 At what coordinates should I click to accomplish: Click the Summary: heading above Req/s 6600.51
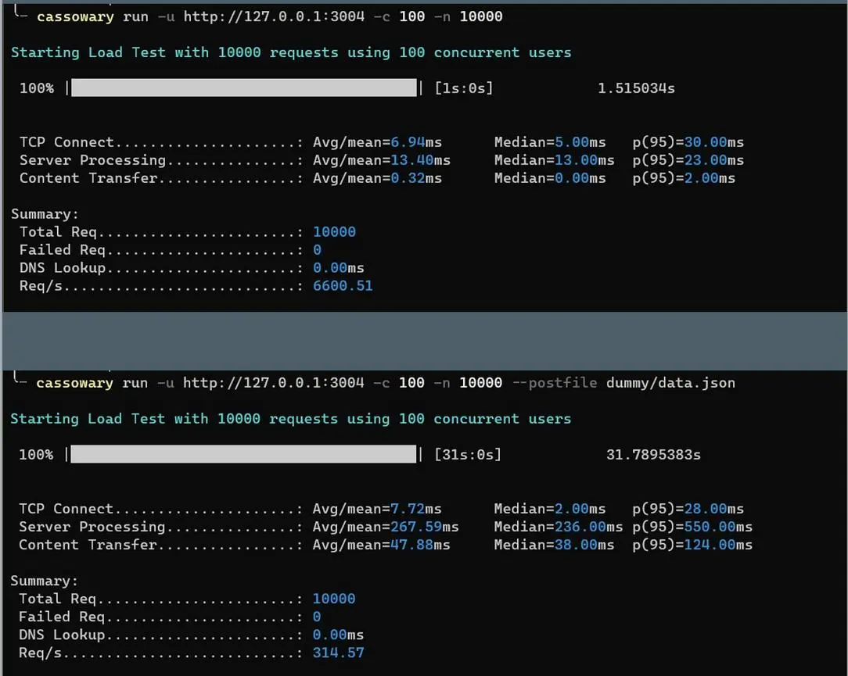pyautogui.click(x=45, y=214)
